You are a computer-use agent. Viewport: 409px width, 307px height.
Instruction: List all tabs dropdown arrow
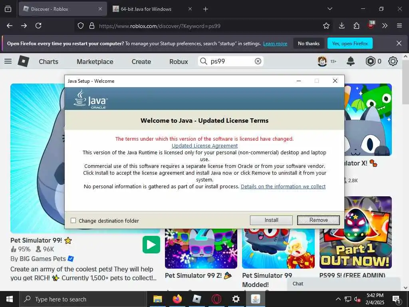(x=330, y=9)
